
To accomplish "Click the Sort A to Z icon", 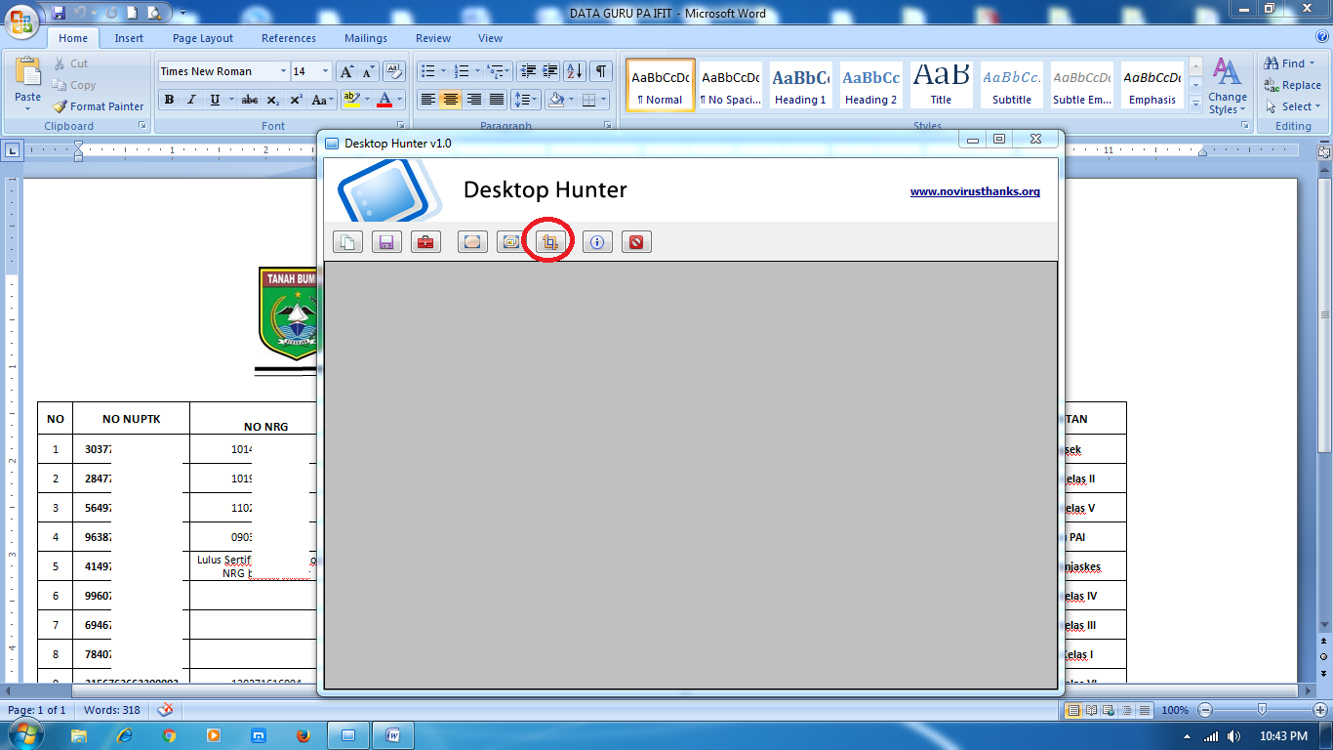I will (575, 71).
